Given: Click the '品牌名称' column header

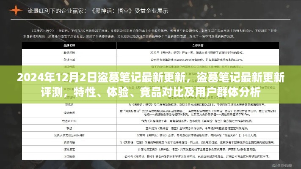Looking at the screenshot, I should pos(69,45).
